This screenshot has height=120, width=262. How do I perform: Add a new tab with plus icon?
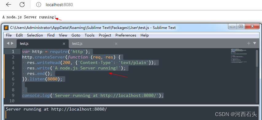(x=249, y=43)
